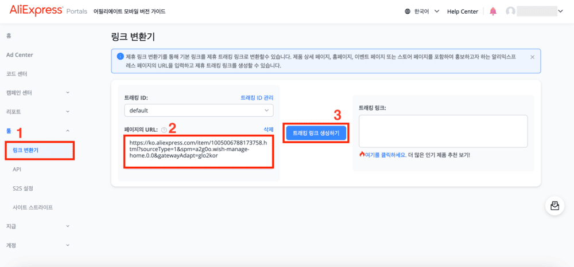
Task: Click the 링크 변환기 page heading
Action: (x=133, y=37)
